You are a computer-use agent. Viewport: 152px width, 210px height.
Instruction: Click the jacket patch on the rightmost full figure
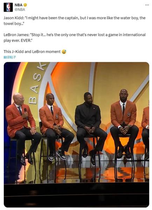point(129,114)
